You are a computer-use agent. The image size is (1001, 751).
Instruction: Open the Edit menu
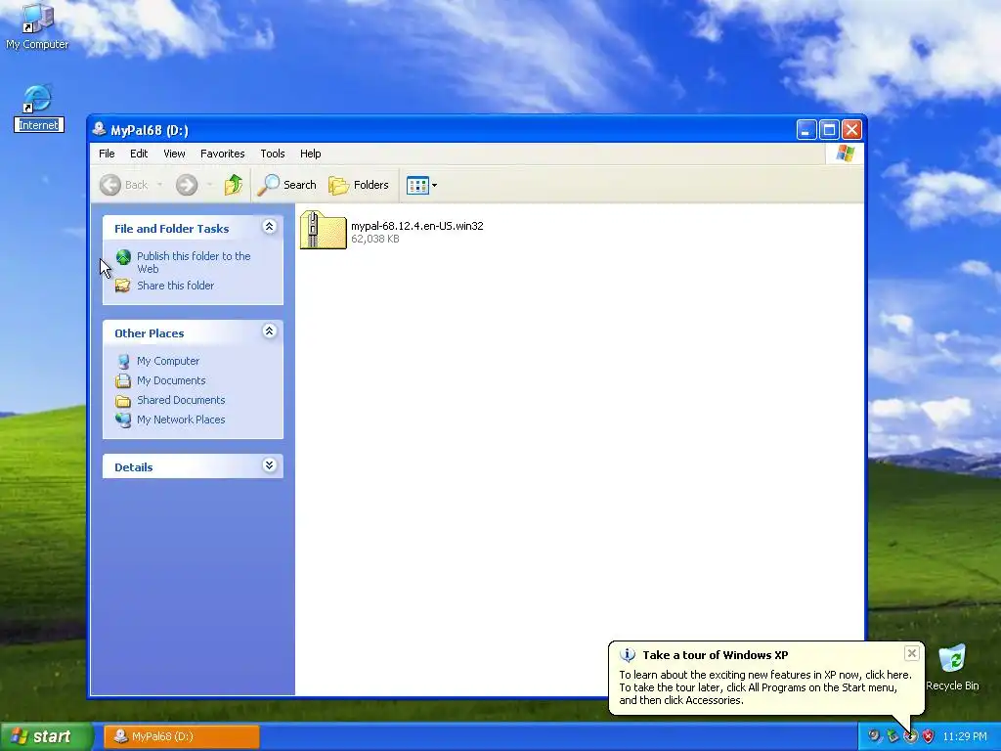[139, 154]
